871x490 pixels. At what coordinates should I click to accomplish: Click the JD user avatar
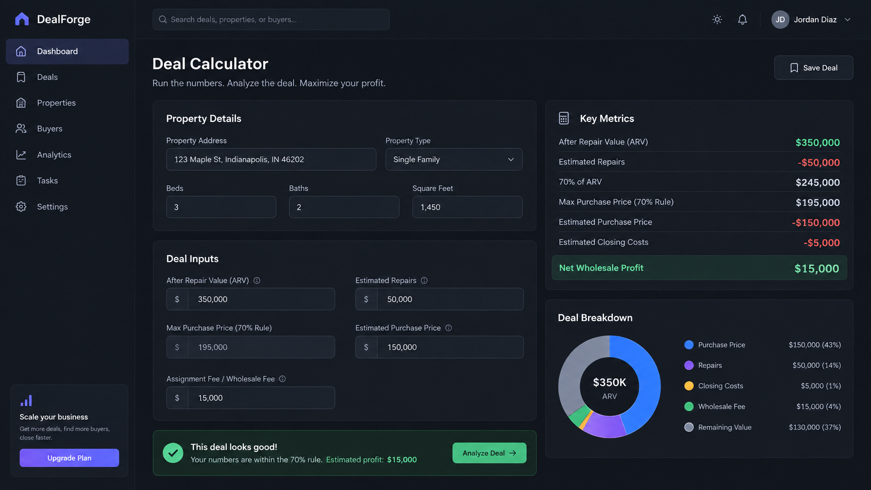[x=780, y=19]
